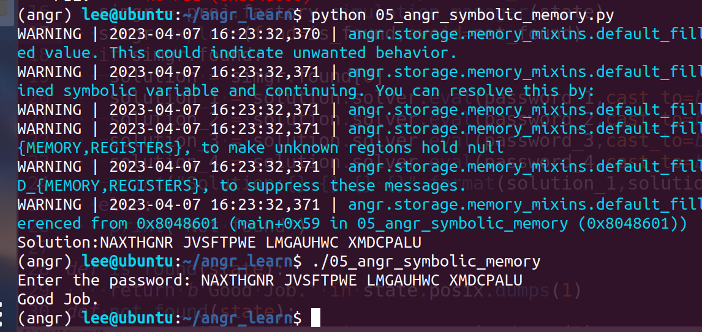Click the python 05_angr_symbolic_memory.py command text

[x=462, y=16]
